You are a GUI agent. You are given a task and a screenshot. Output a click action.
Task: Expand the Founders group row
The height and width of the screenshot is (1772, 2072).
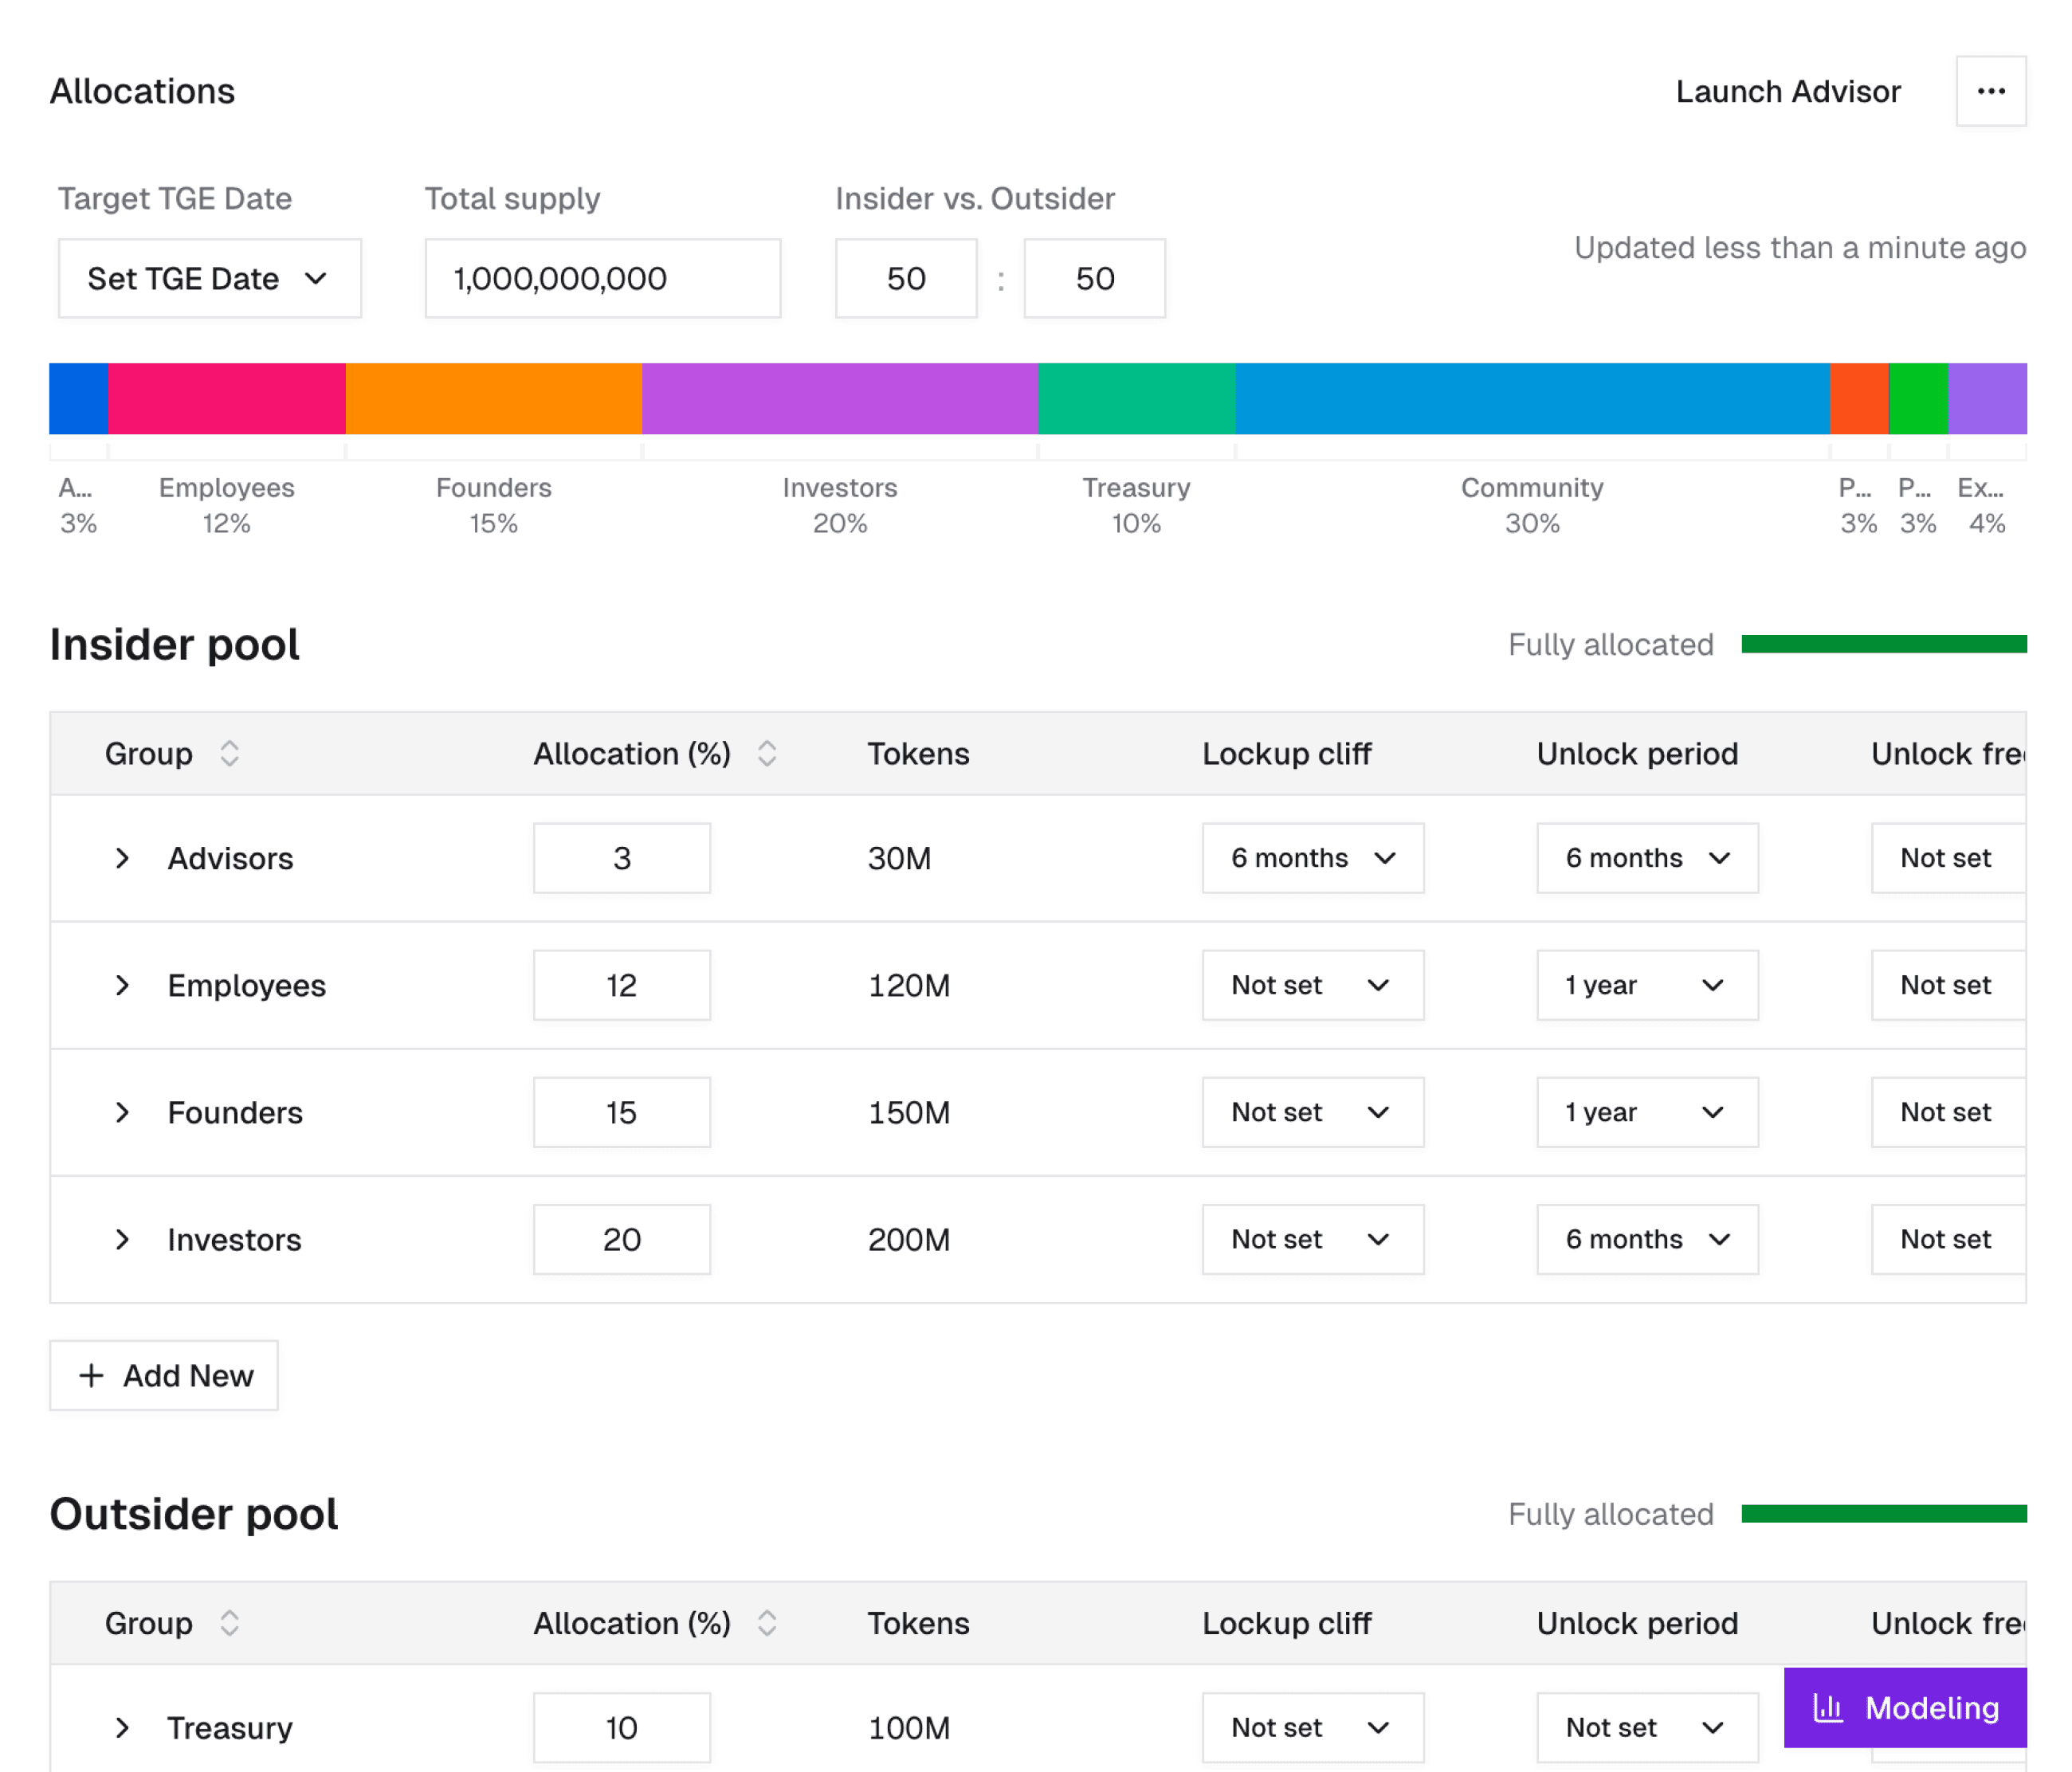[122, 1112]
